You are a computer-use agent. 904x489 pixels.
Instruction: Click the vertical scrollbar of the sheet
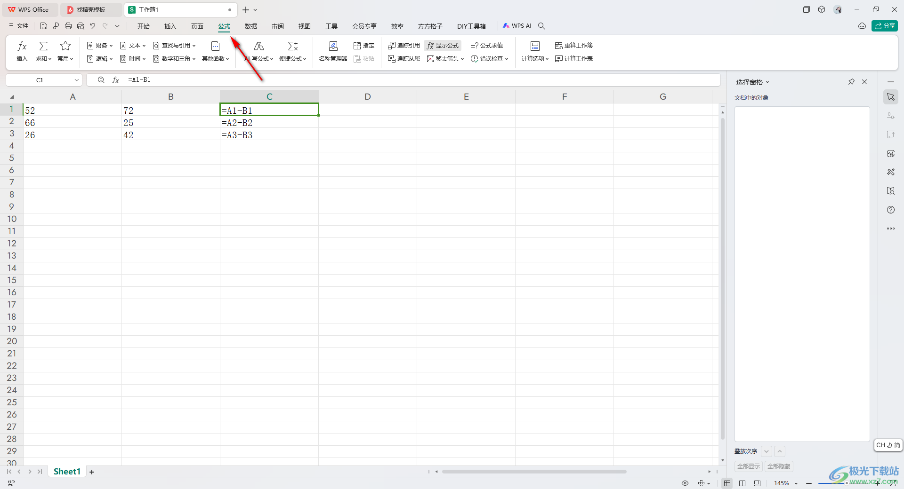click(x=722, y=278)
